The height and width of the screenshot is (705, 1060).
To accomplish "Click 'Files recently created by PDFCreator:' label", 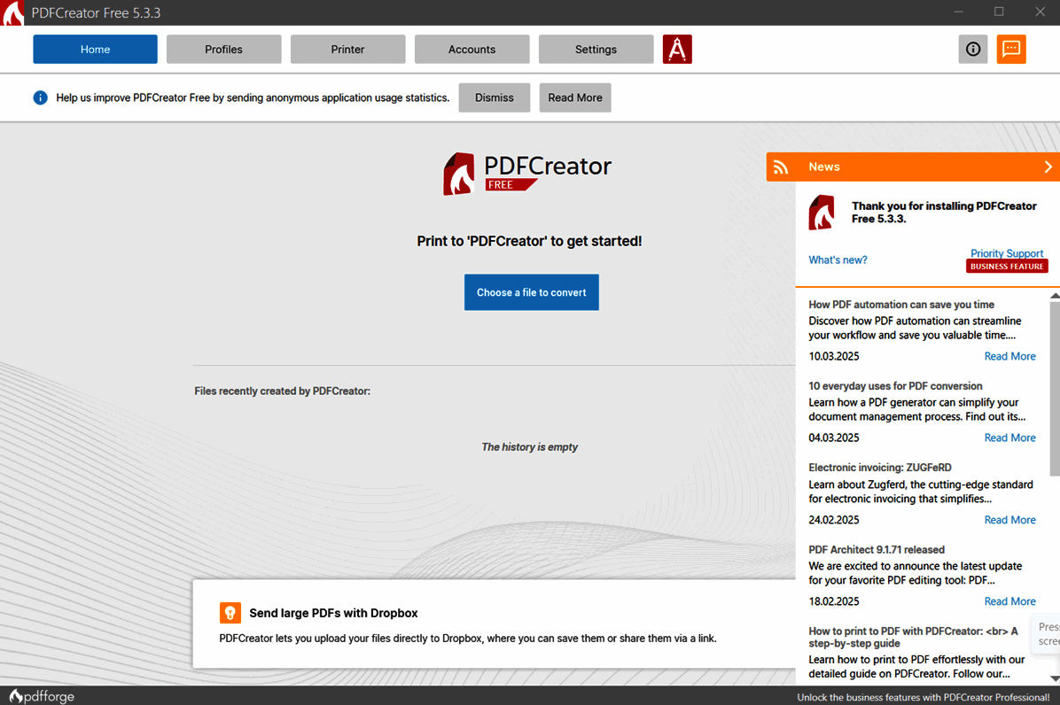I will (283, 391).
